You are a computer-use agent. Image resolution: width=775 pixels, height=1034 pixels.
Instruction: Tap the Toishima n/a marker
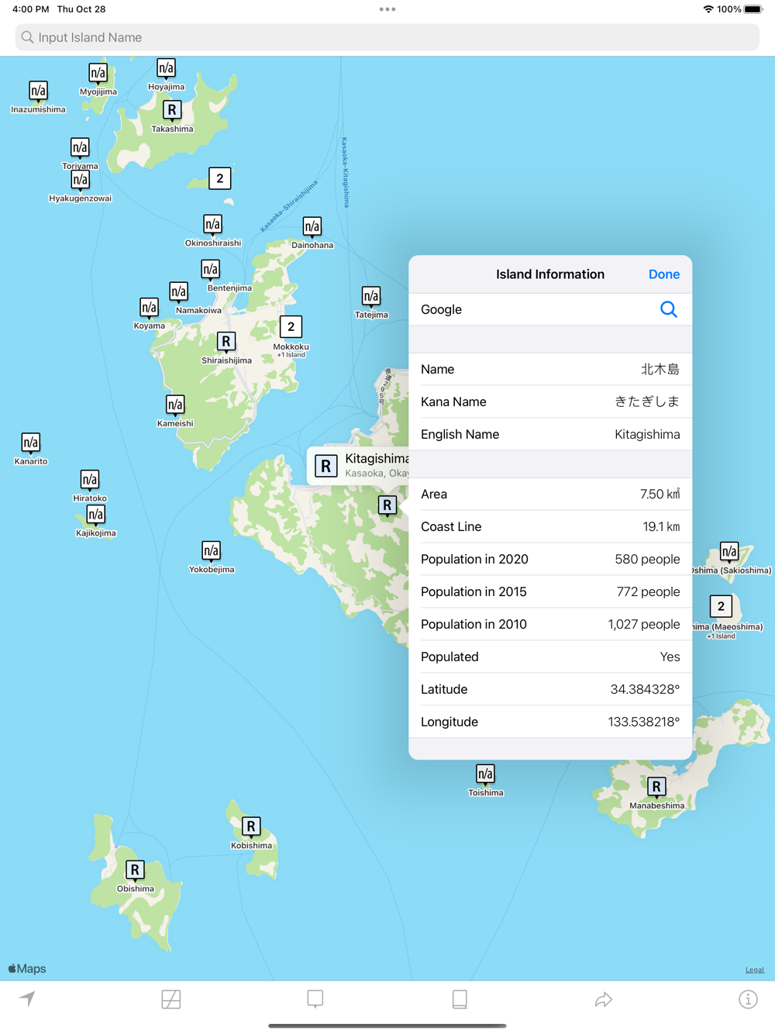485,774
